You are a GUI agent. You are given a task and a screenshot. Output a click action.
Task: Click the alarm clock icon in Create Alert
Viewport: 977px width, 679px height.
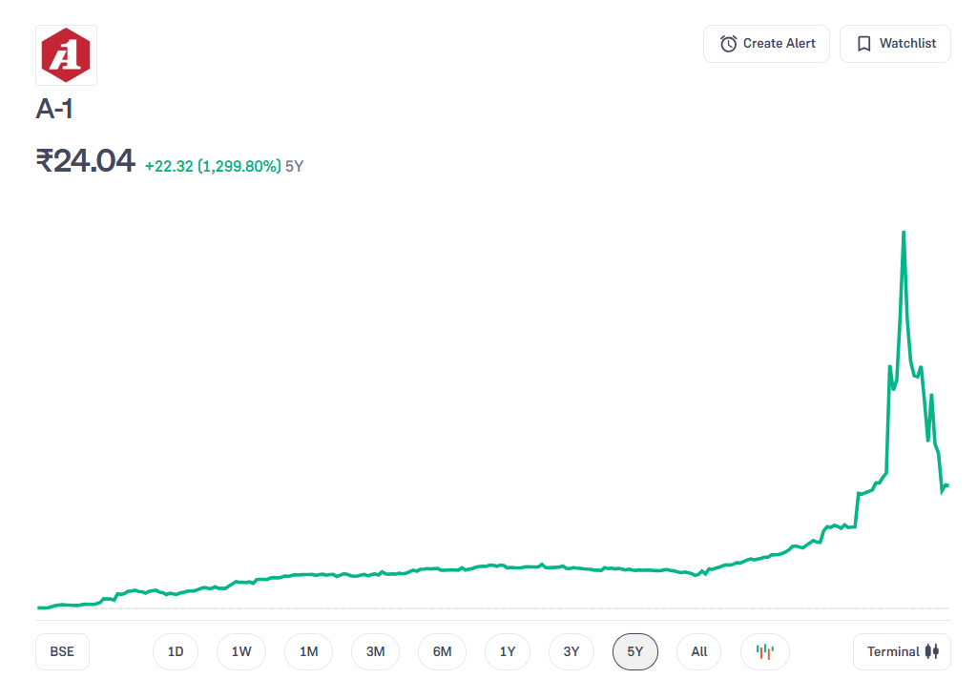coord(728,44)
